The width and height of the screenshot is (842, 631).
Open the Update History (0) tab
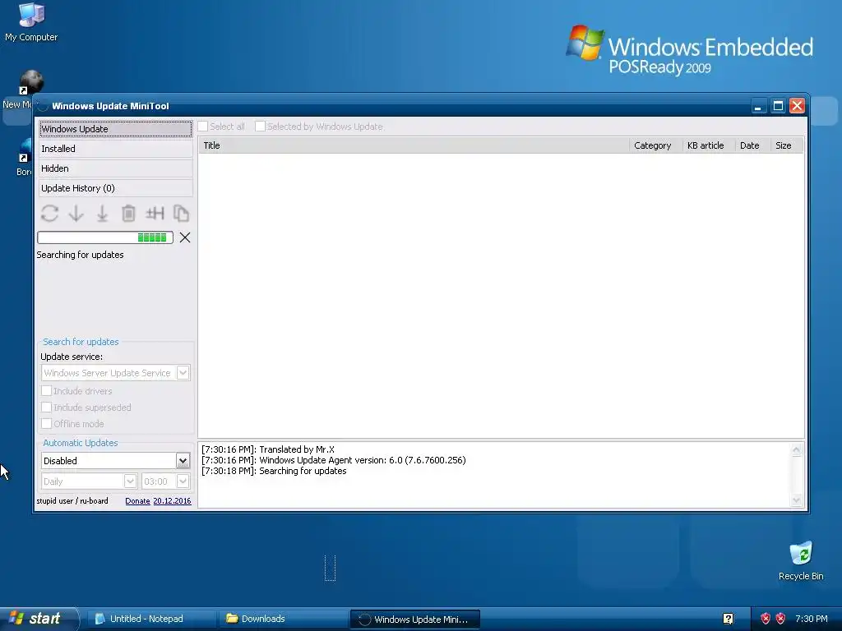click(x=115, y=188)
